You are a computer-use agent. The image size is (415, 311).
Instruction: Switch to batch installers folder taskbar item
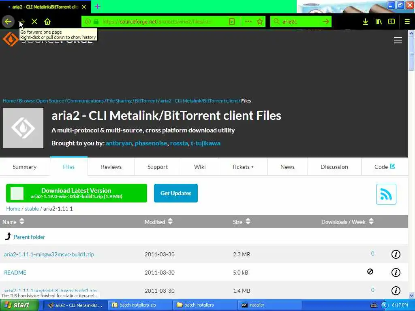point(205,305)
